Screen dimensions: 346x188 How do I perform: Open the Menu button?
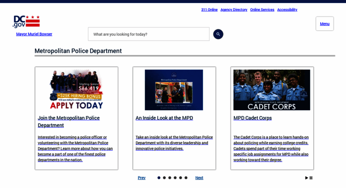tap(325, 24)
